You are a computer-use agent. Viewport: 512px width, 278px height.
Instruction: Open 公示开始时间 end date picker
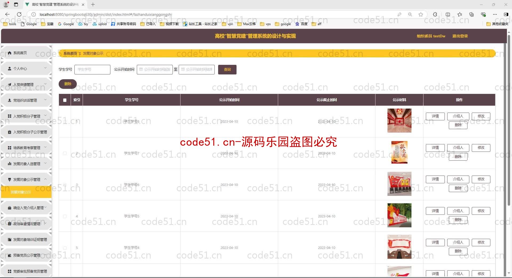pyautogui.click(x=197, y=69)
